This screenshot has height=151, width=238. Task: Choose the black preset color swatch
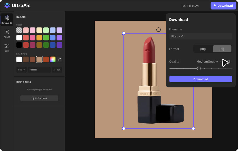coord(19,45)
